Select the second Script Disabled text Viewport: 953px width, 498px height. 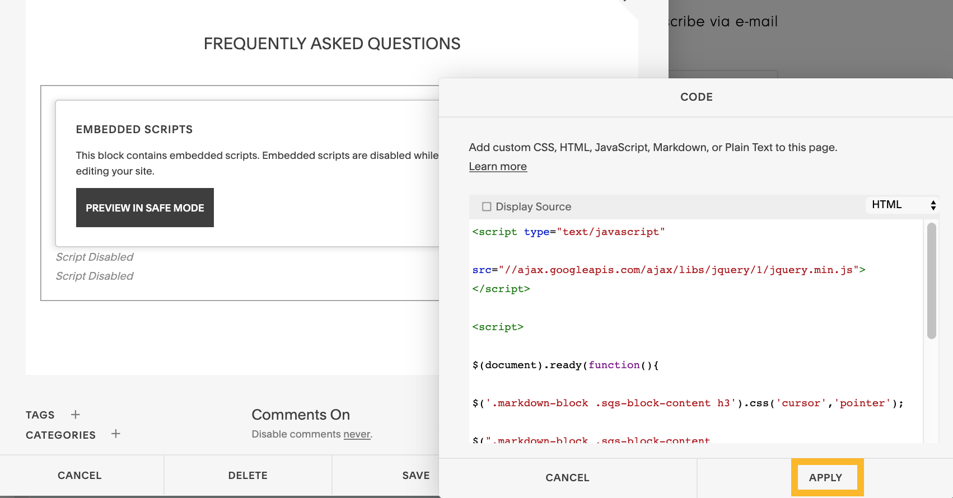[95, 276]
